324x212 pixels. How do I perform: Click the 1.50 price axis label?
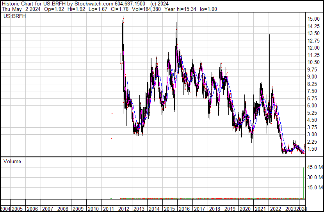(312, 149)
